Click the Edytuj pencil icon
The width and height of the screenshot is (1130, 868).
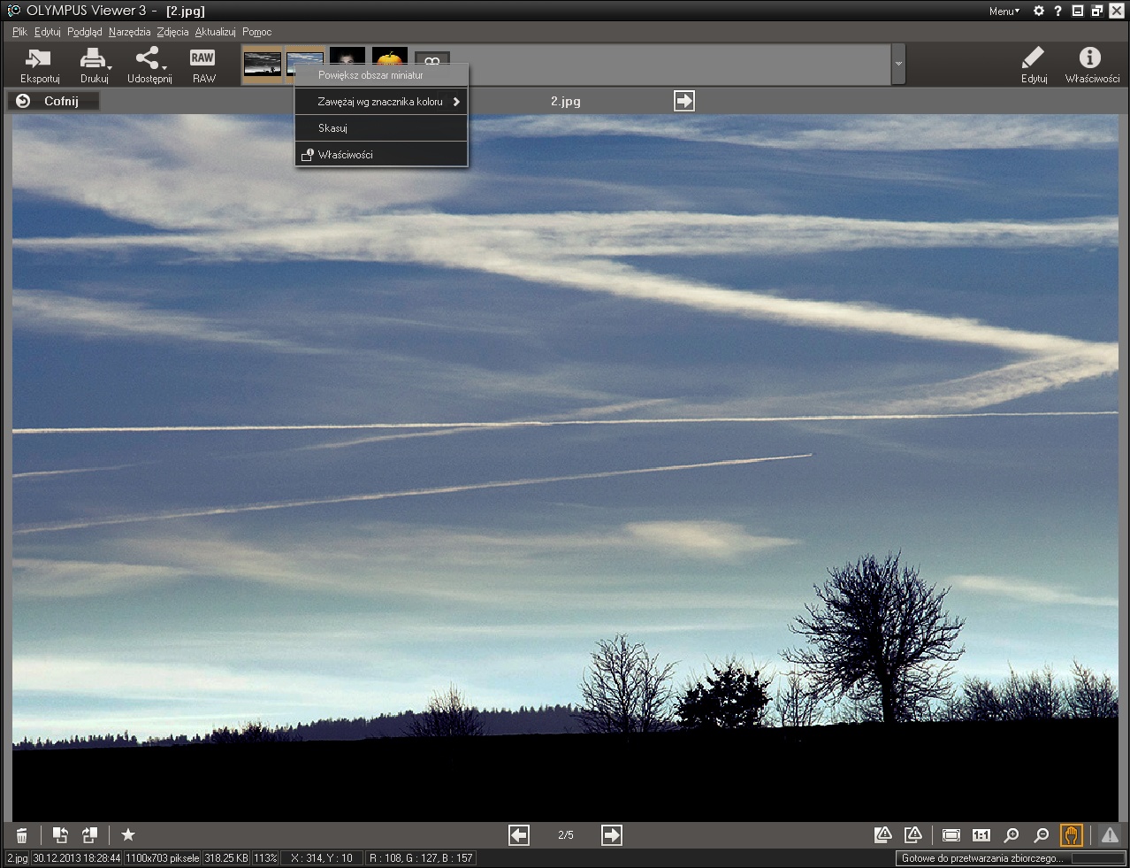pyautogui.click(x=1033, y=58)
